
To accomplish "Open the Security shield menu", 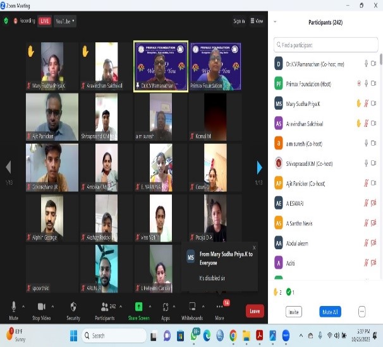I will [x=73, y=310].
